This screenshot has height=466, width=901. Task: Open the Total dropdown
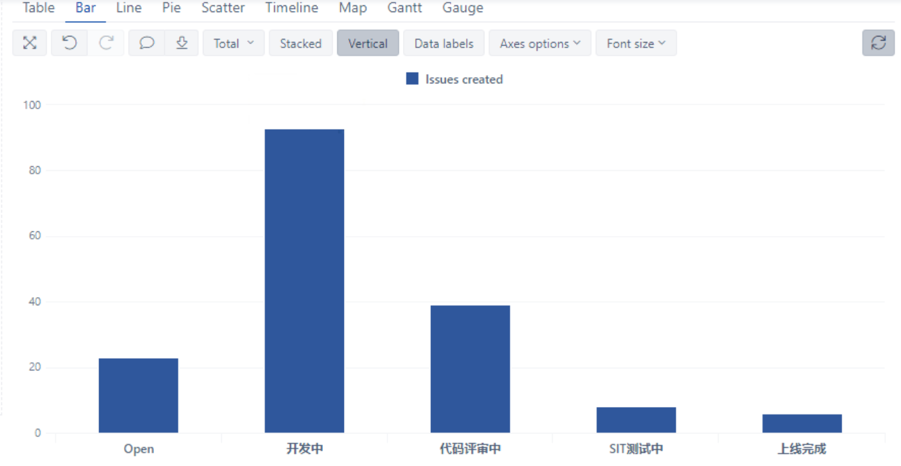pyautogui.click(x=233, y=43)
